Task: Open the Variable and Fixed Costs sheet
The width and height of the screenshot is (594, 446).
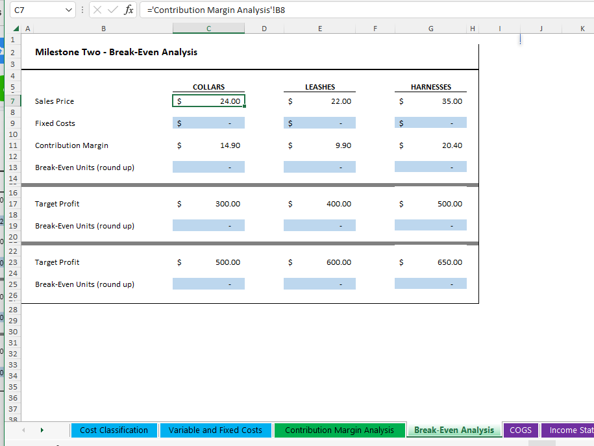Action: coord(216,430)
